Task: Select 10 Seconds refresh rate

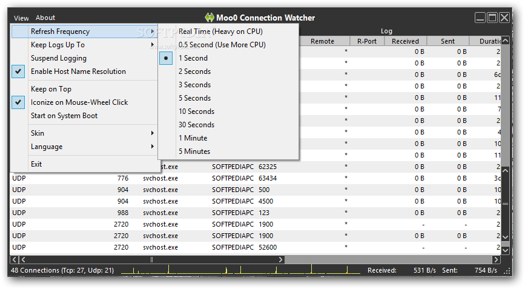Action: [x=228, y=111]
